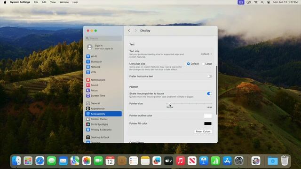Open Numbers from the Dock
Screen dimensions: 301x169
[215, 161]
